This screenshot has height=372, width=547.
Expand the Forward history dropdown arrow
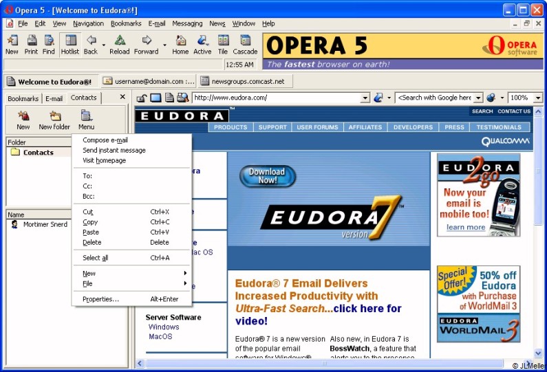(164, 45)
